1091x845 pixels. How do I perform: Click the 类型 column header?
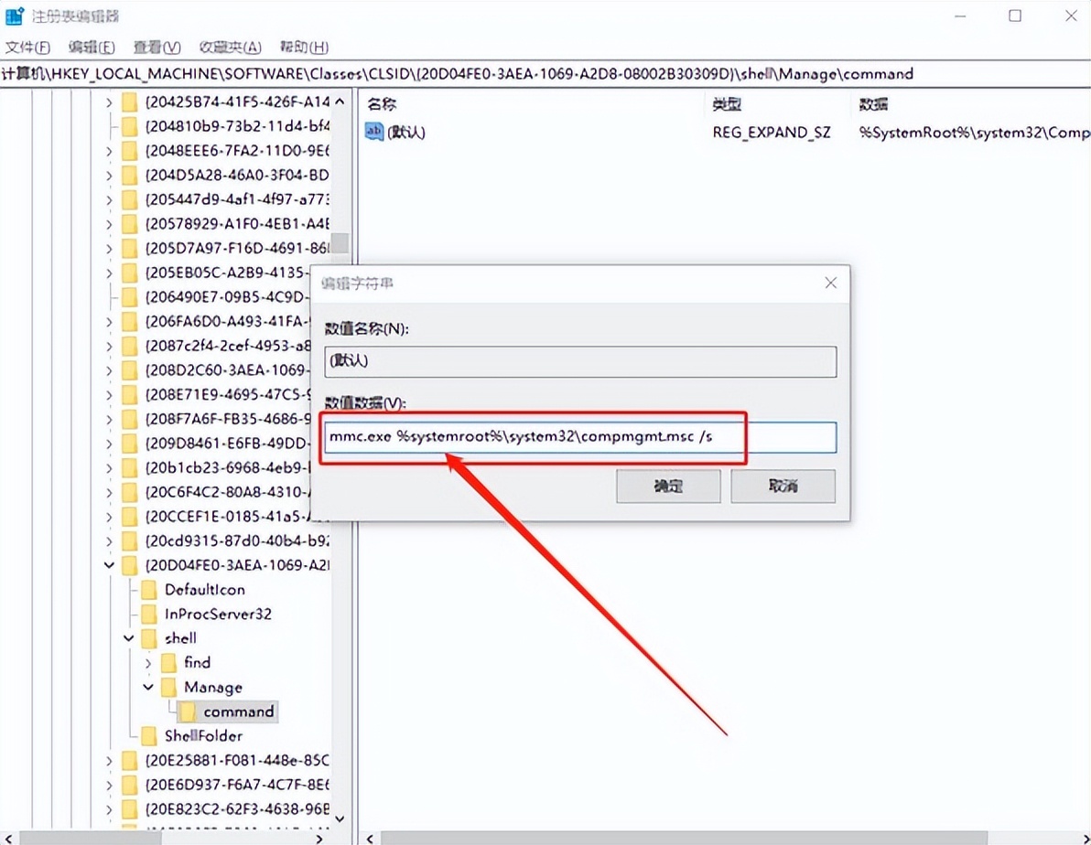727,104
